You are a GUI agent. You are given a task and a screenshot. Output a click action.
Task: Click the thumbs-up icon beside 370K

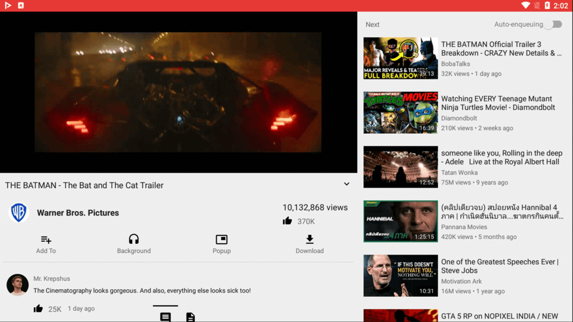tap(287, 221)
